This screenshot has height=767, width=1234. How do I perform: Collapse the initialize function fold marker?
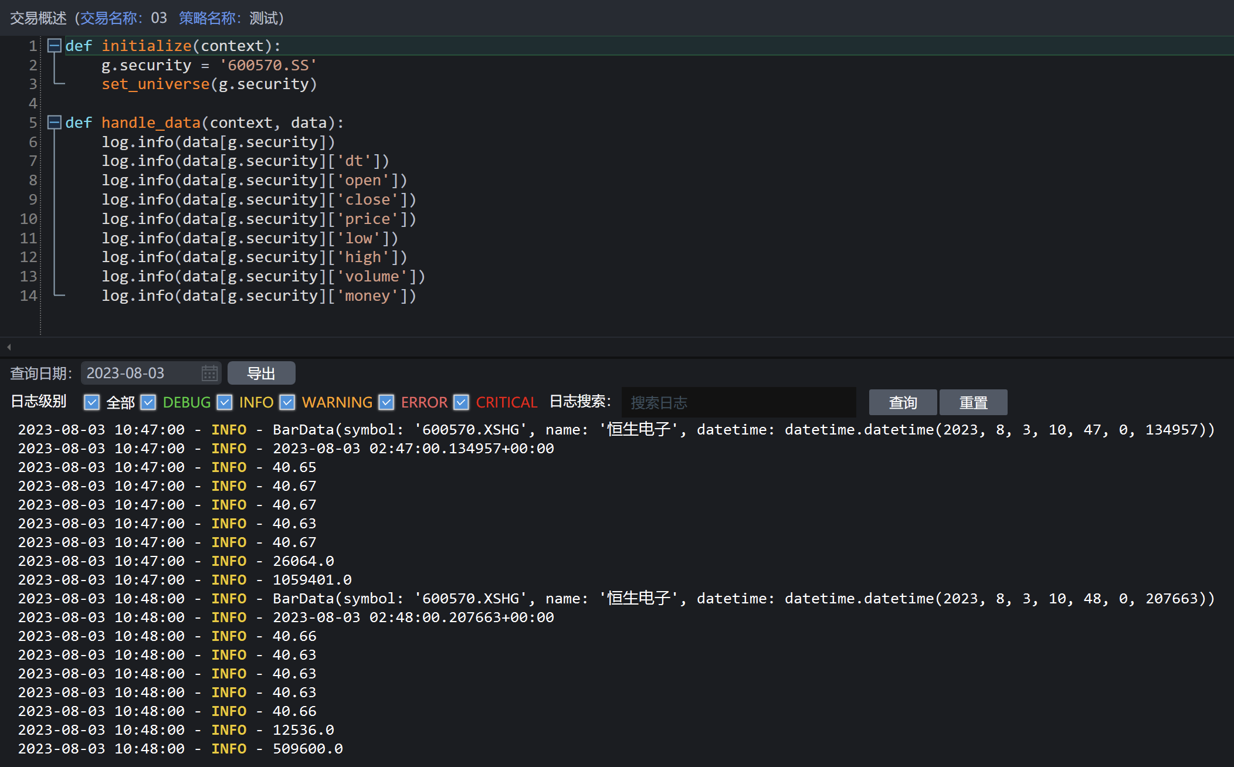[55, 46]
